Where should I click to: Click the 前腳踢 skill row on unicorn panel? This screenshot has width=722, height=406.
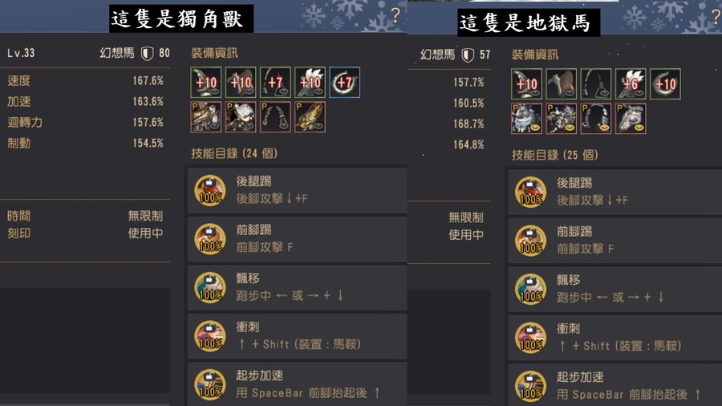pyautogui.click(x=297, y=239)
